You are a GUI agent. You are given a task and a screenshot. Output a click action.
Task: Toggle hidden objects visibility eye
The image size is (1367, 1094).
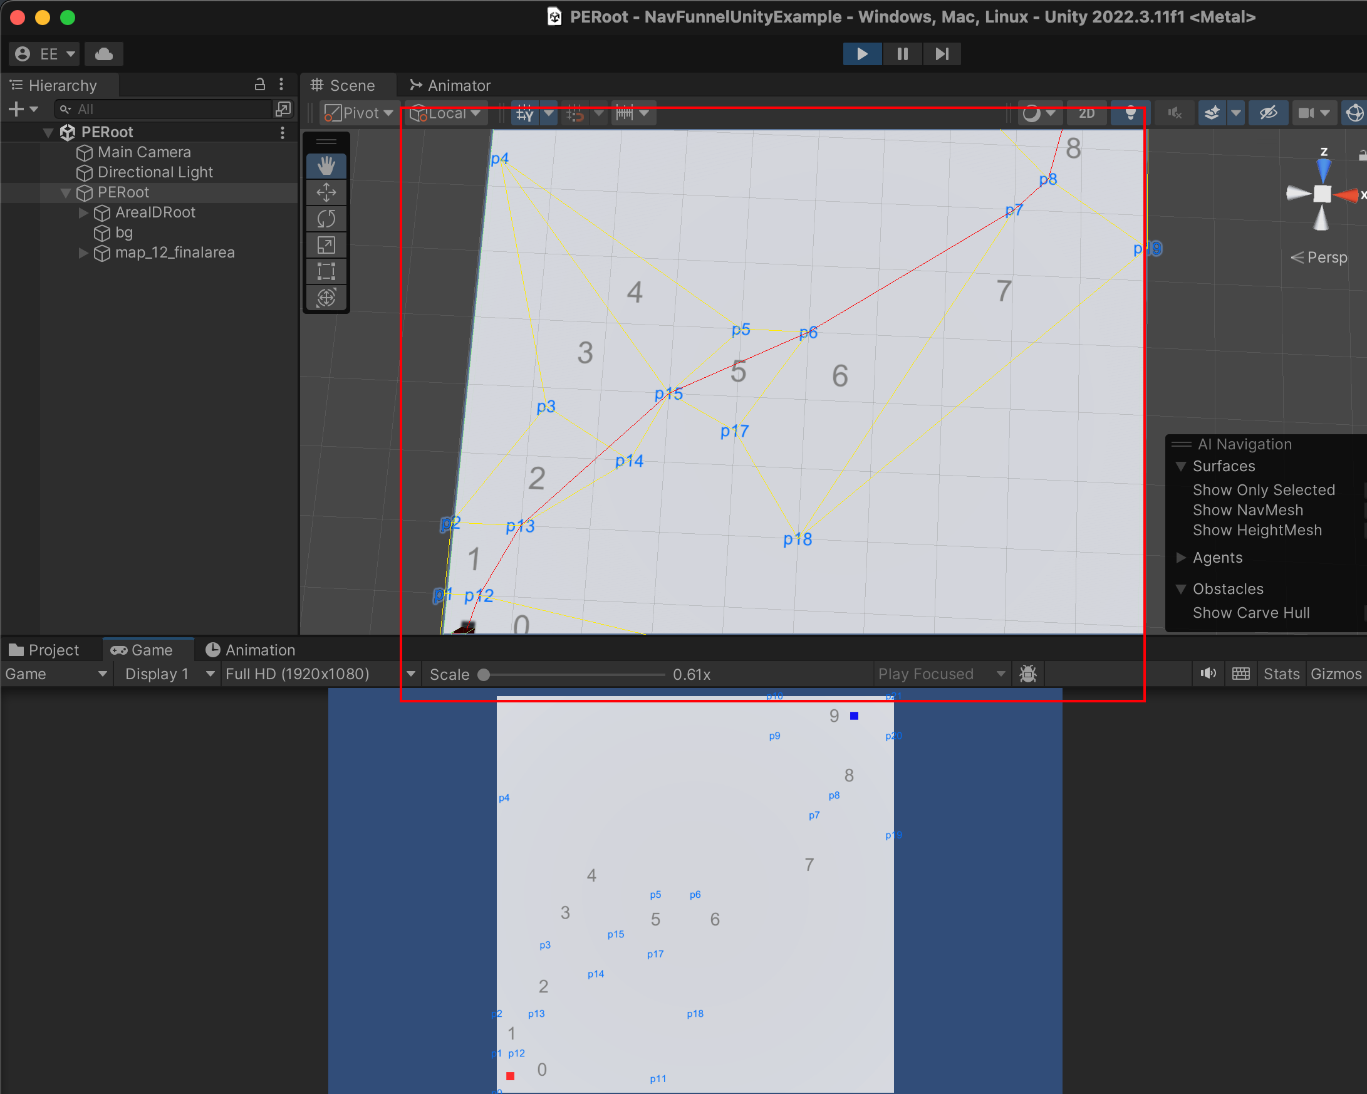coord(1268,113)
